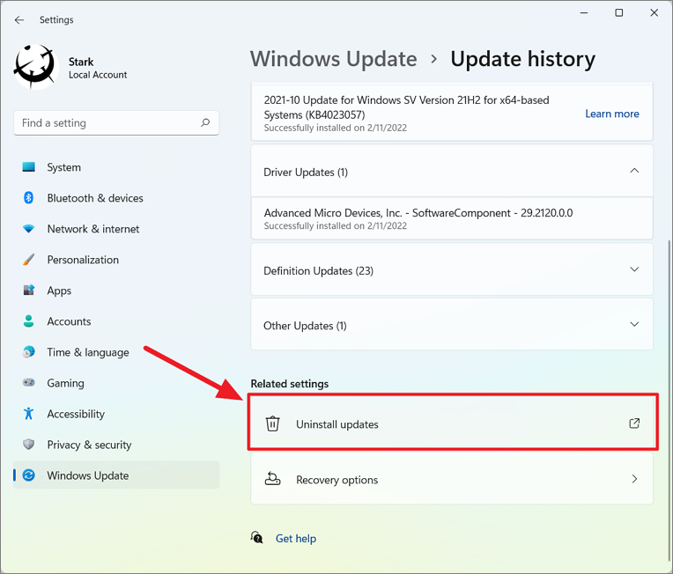Open Recovery options chevron

pyautogui.click(x=634, y=479)
